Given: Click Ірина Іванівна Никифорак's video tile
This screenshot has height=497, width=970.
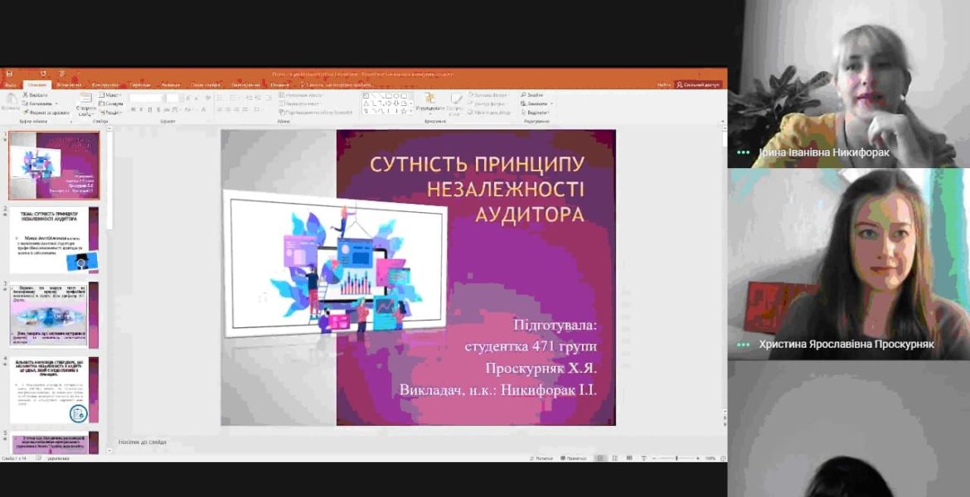Looking at the screenshot, I should coord(849,84).
